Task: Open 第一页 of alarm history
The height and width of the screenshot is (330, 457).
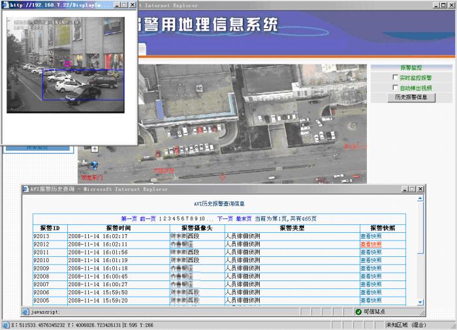Action: coord(129,218)
